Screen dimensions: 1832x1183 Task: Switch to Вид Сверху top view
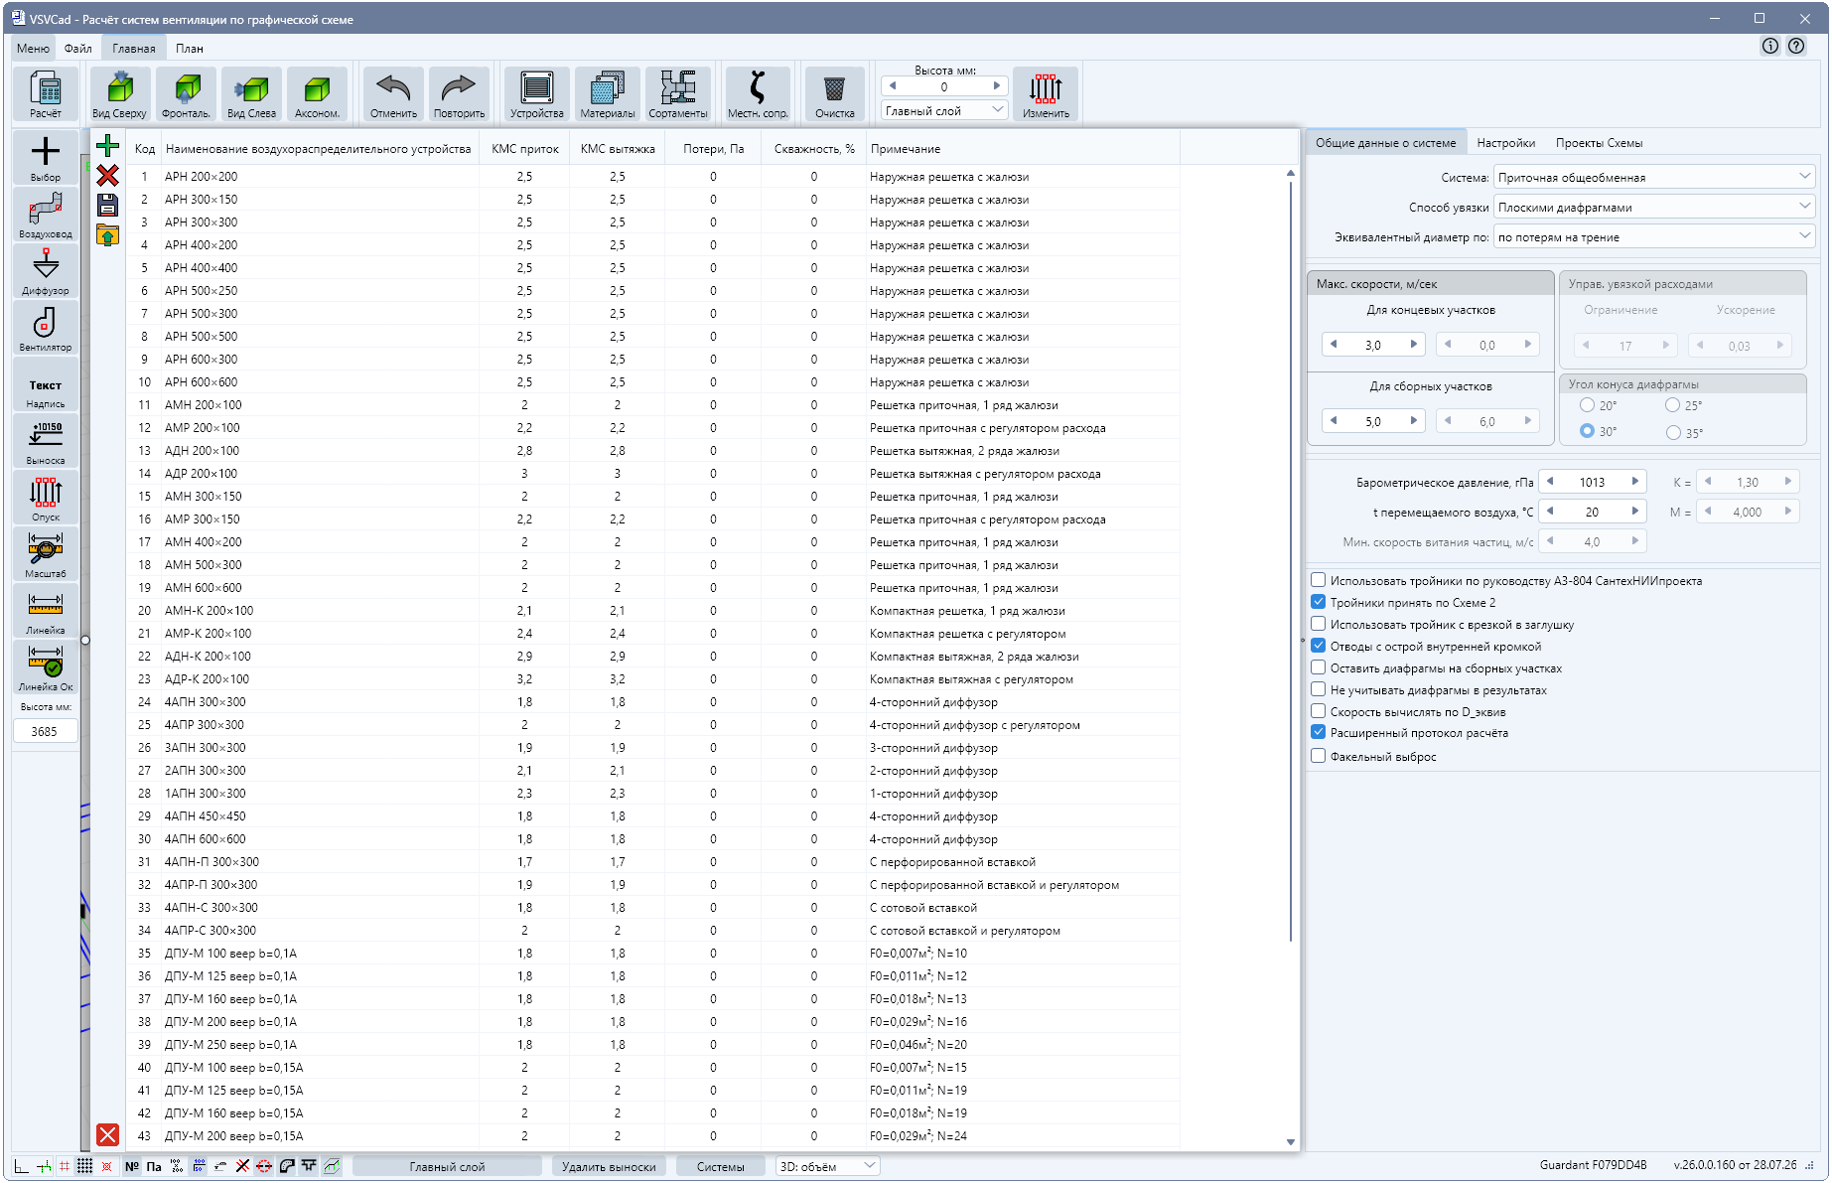click(x=120, y=94)
